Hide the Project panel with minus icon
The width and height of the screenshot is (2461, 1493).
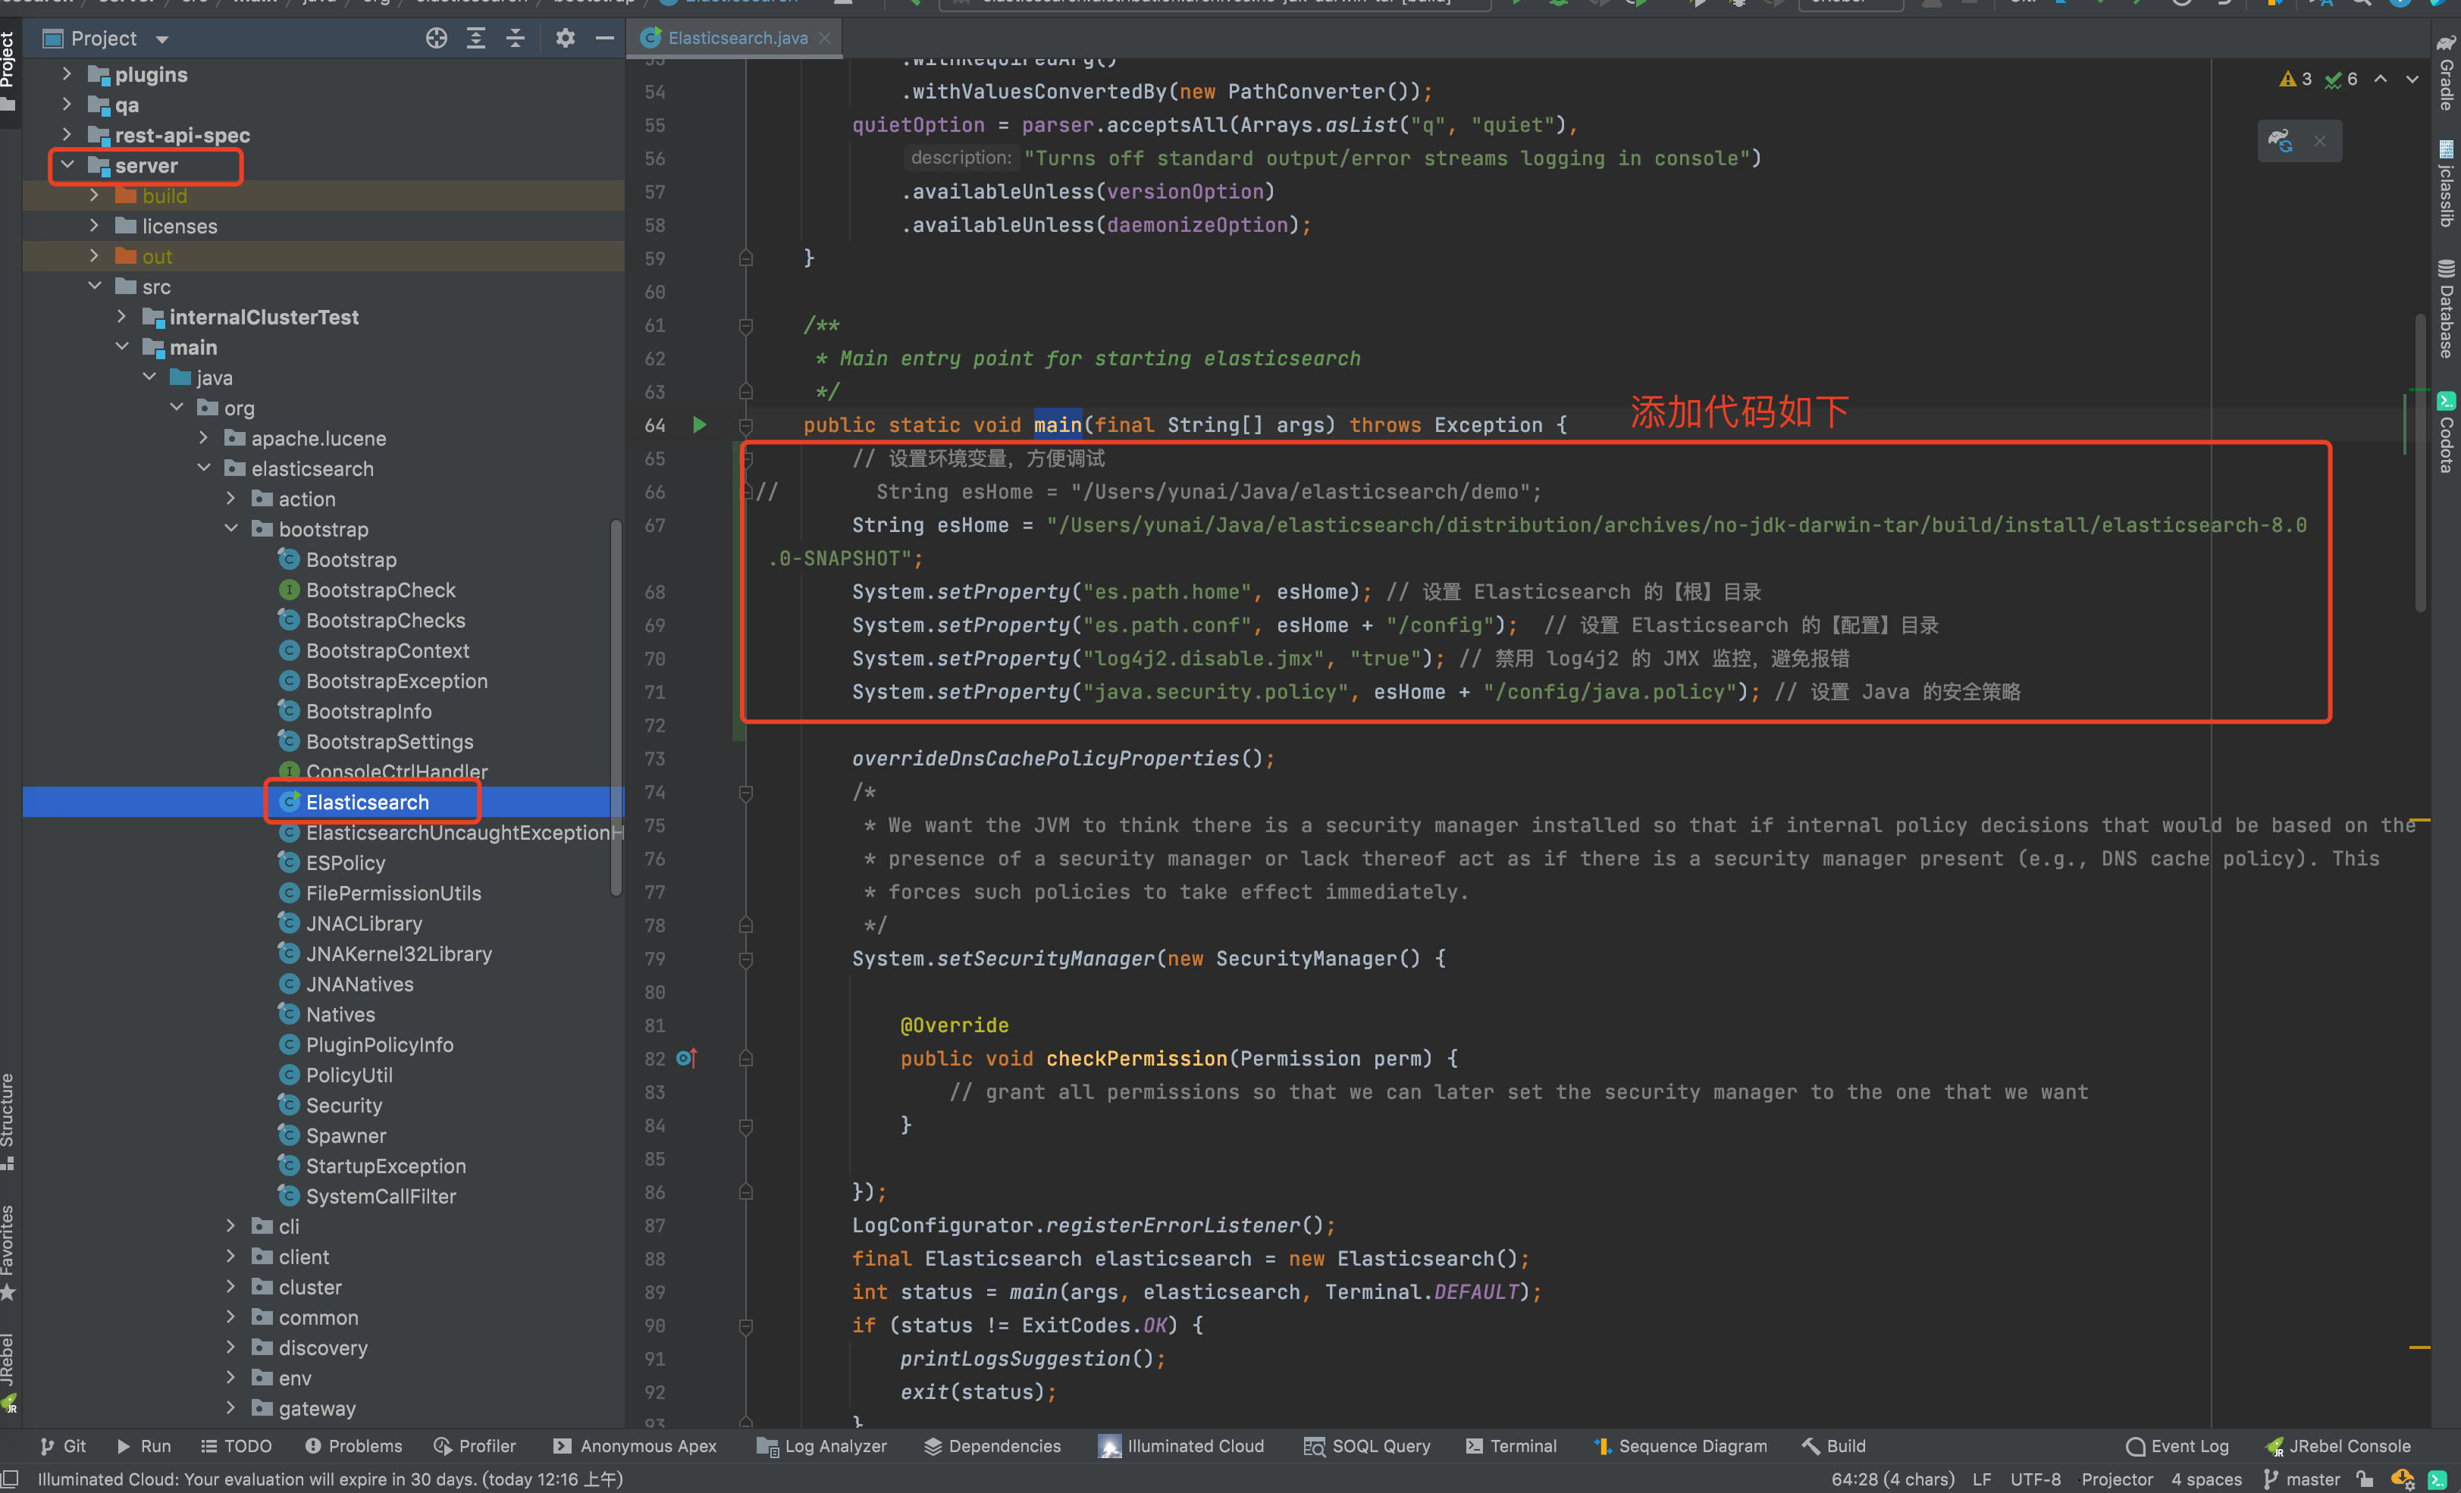click(604, 38)
